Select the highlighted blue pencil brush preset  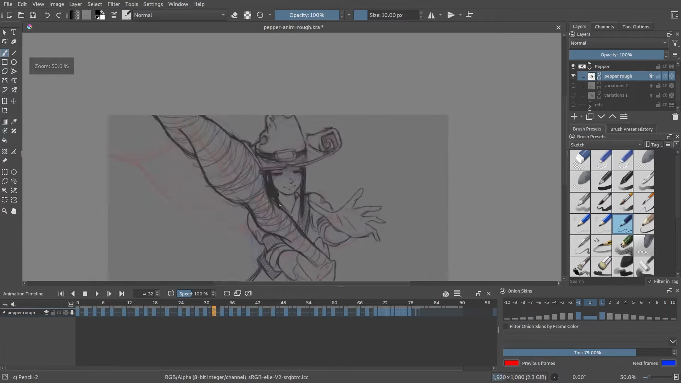tap(622, 224)
